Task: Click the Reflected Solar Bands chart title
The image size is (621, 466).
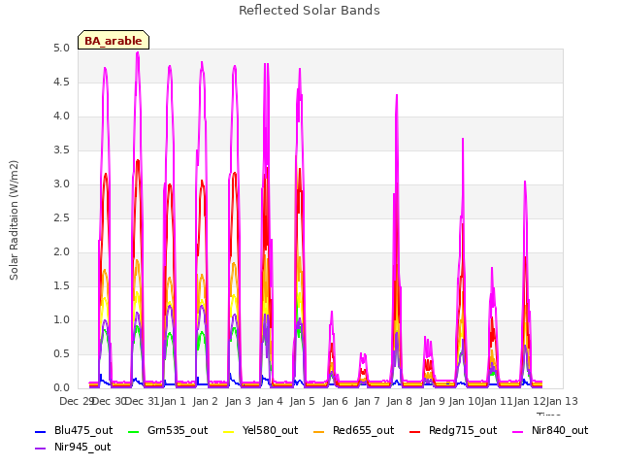Action: [x=310, y=11]
